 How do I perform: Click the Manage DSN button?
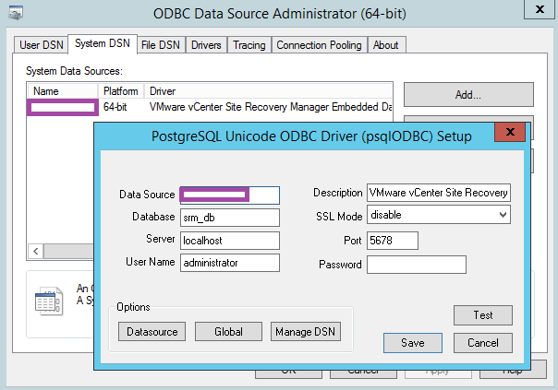tap(306, 331)
